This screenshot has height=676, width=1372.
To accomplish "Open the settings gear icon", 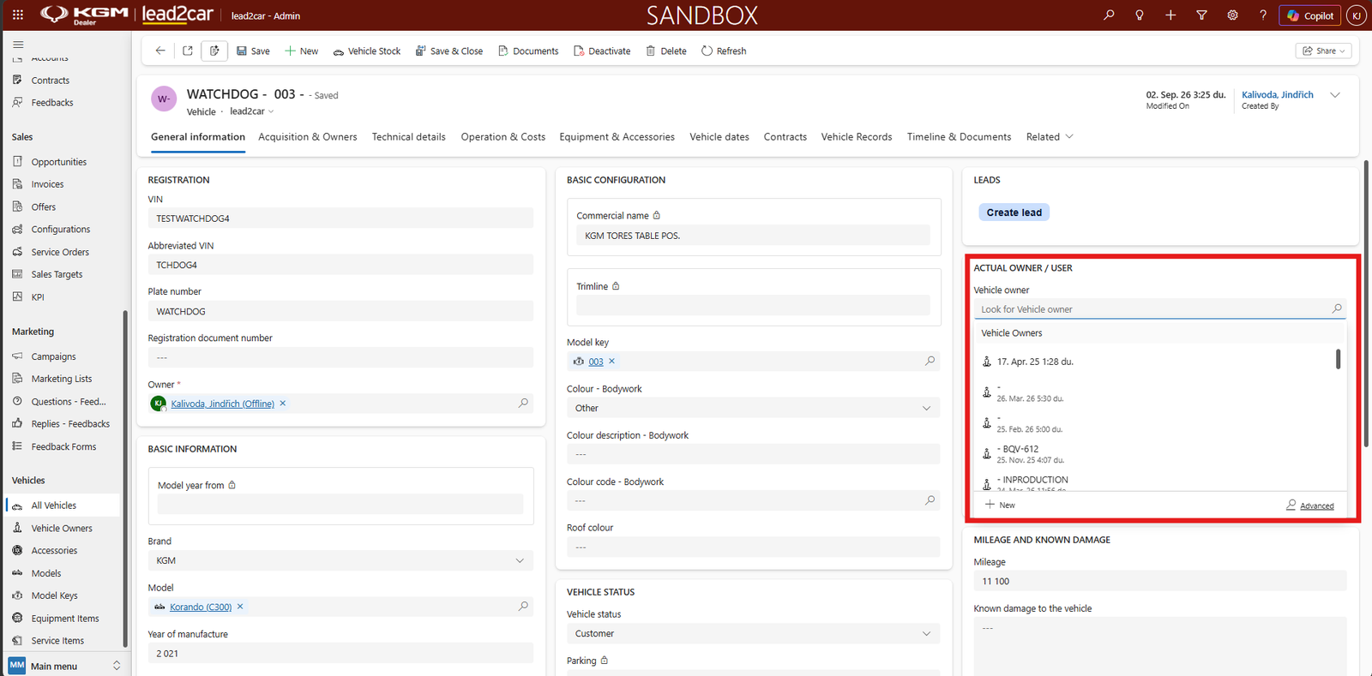I will click(x=1232, y=15).
